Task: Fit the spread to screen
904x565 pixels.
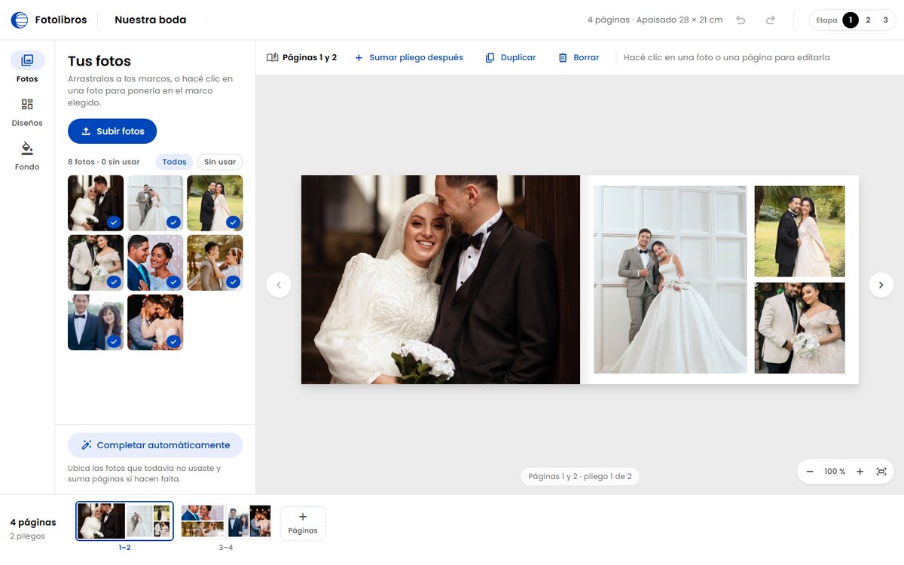Action: tap(881, 472)
